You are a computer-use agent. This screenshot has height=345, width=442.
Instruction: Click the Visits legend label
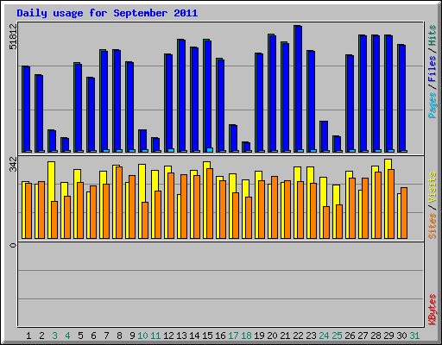click(x=433, y=187)
